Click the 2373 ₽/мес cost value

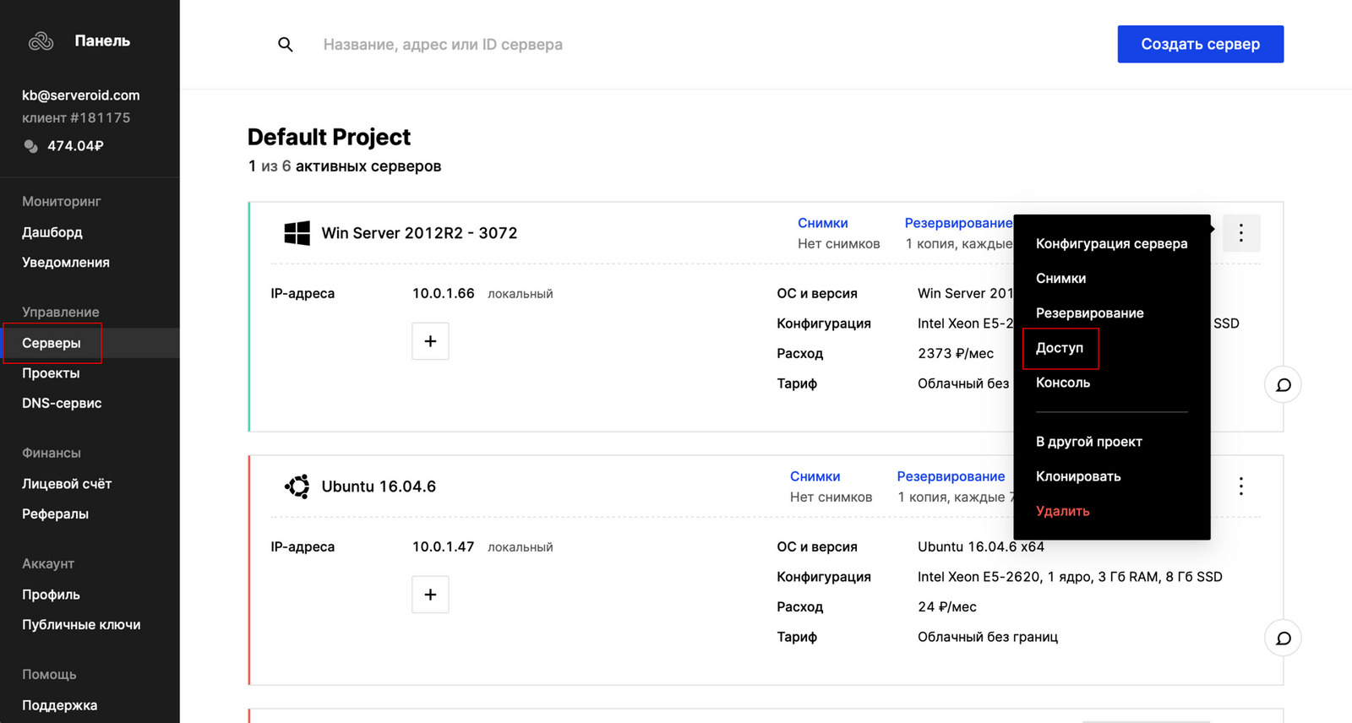pos(956,353)
